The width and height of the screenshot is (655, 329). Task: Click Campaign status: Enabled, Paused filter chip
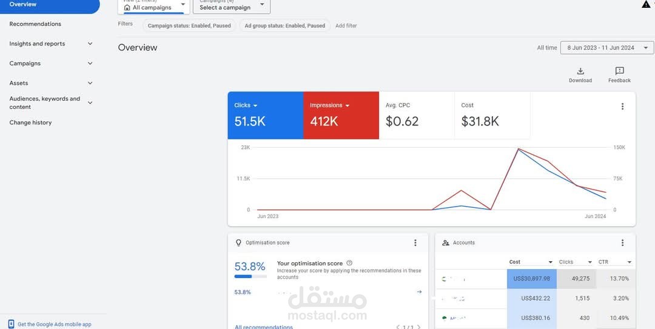point(189,25)
